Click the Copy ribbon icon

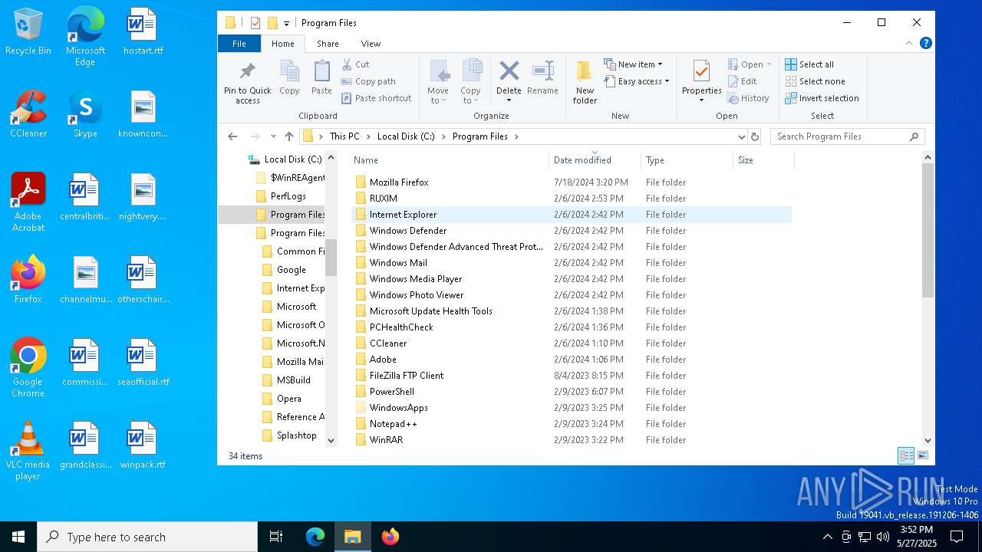coord(289,78)
